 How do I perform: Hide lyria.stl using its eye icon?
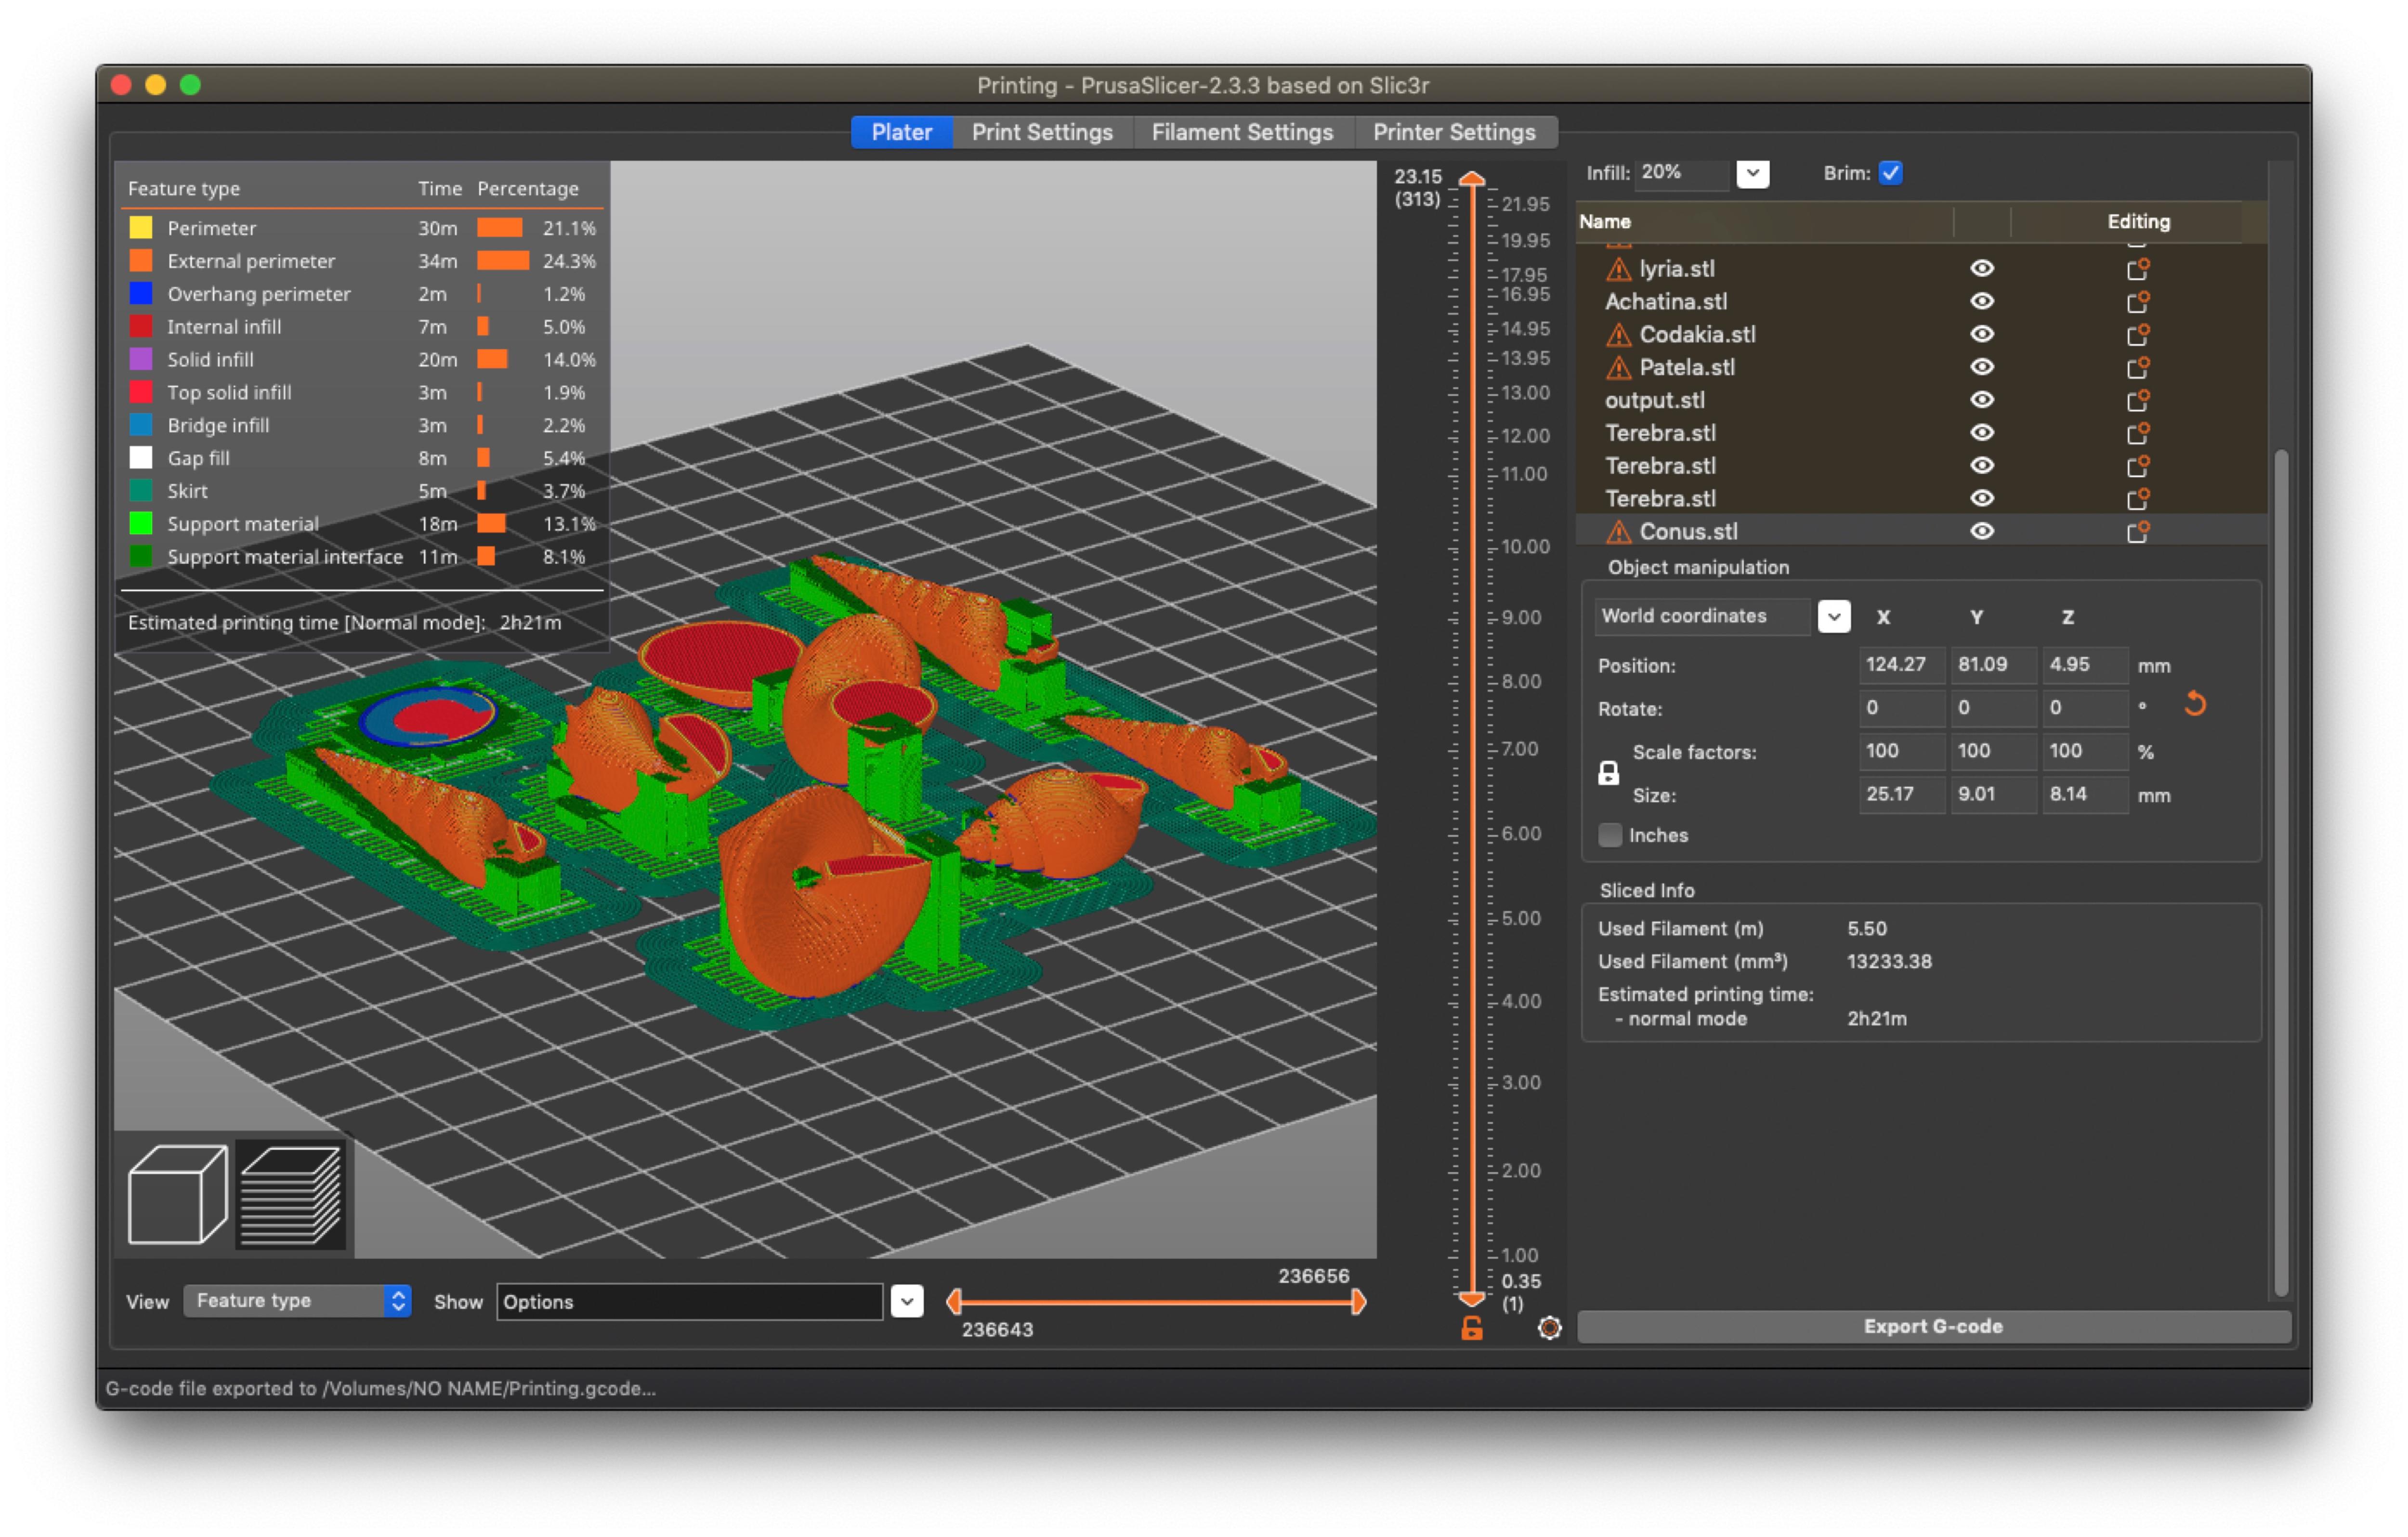tap(1982, 268)
